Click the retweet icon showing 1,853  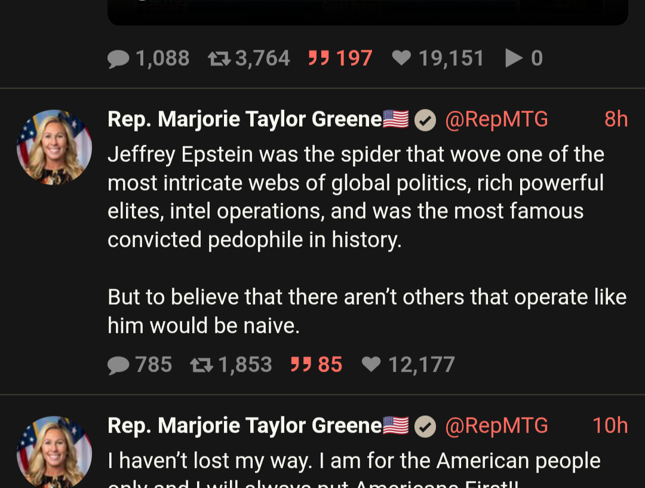click(201, 365)
